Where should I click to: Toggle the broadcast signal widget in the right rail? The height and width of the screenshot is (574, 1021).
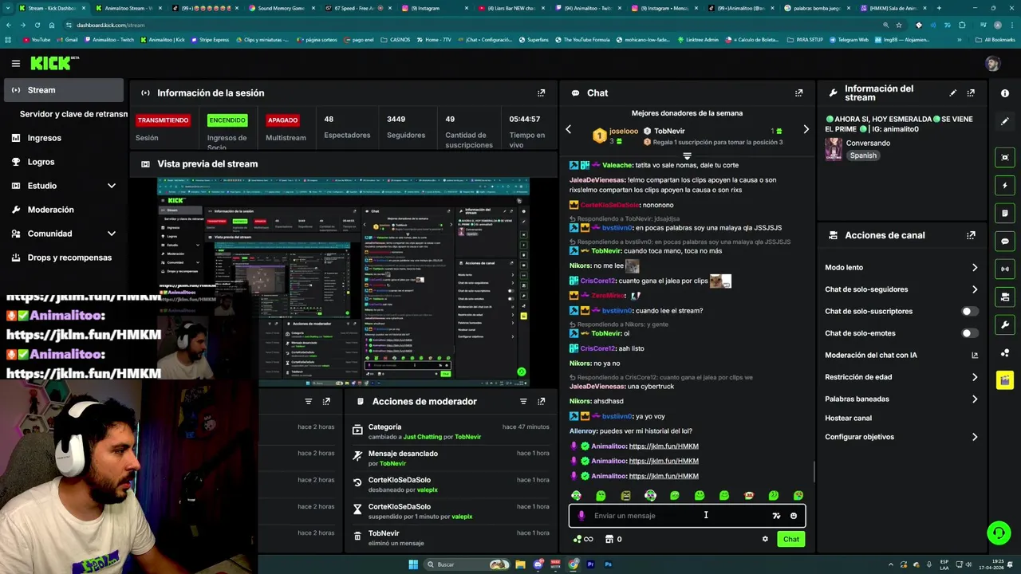coord(1005,269)
